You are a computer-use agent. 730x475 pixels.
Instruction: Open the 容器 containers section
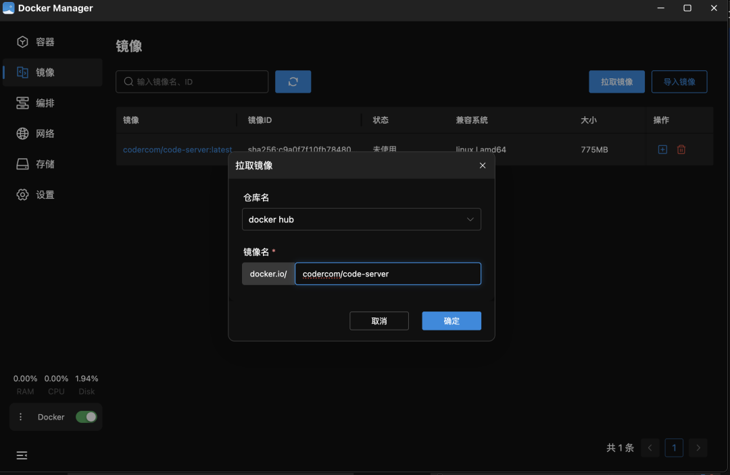coord(52,42)
